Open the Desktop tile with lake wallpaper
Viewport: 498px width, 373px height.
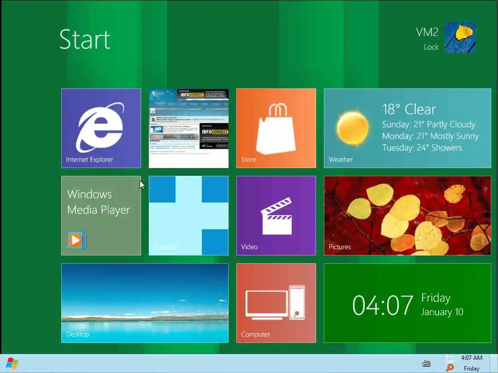point(145,303)
